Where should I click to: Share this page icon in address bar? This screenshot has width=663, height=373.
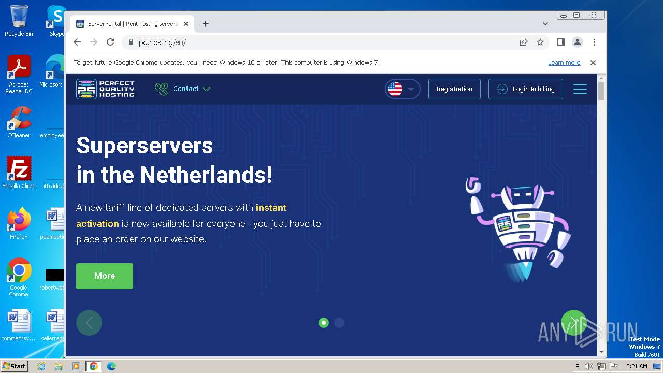(x=524, y=42)
